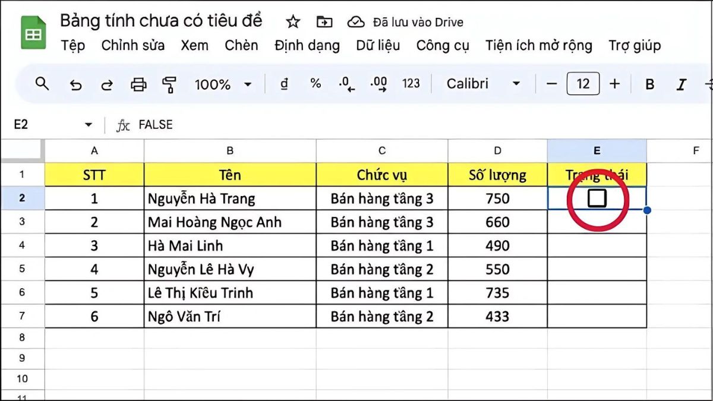Image resolution: width=713 pixels, height=401 pixels.
Task: Select the cell with value 433
Action: click(498, 316)
